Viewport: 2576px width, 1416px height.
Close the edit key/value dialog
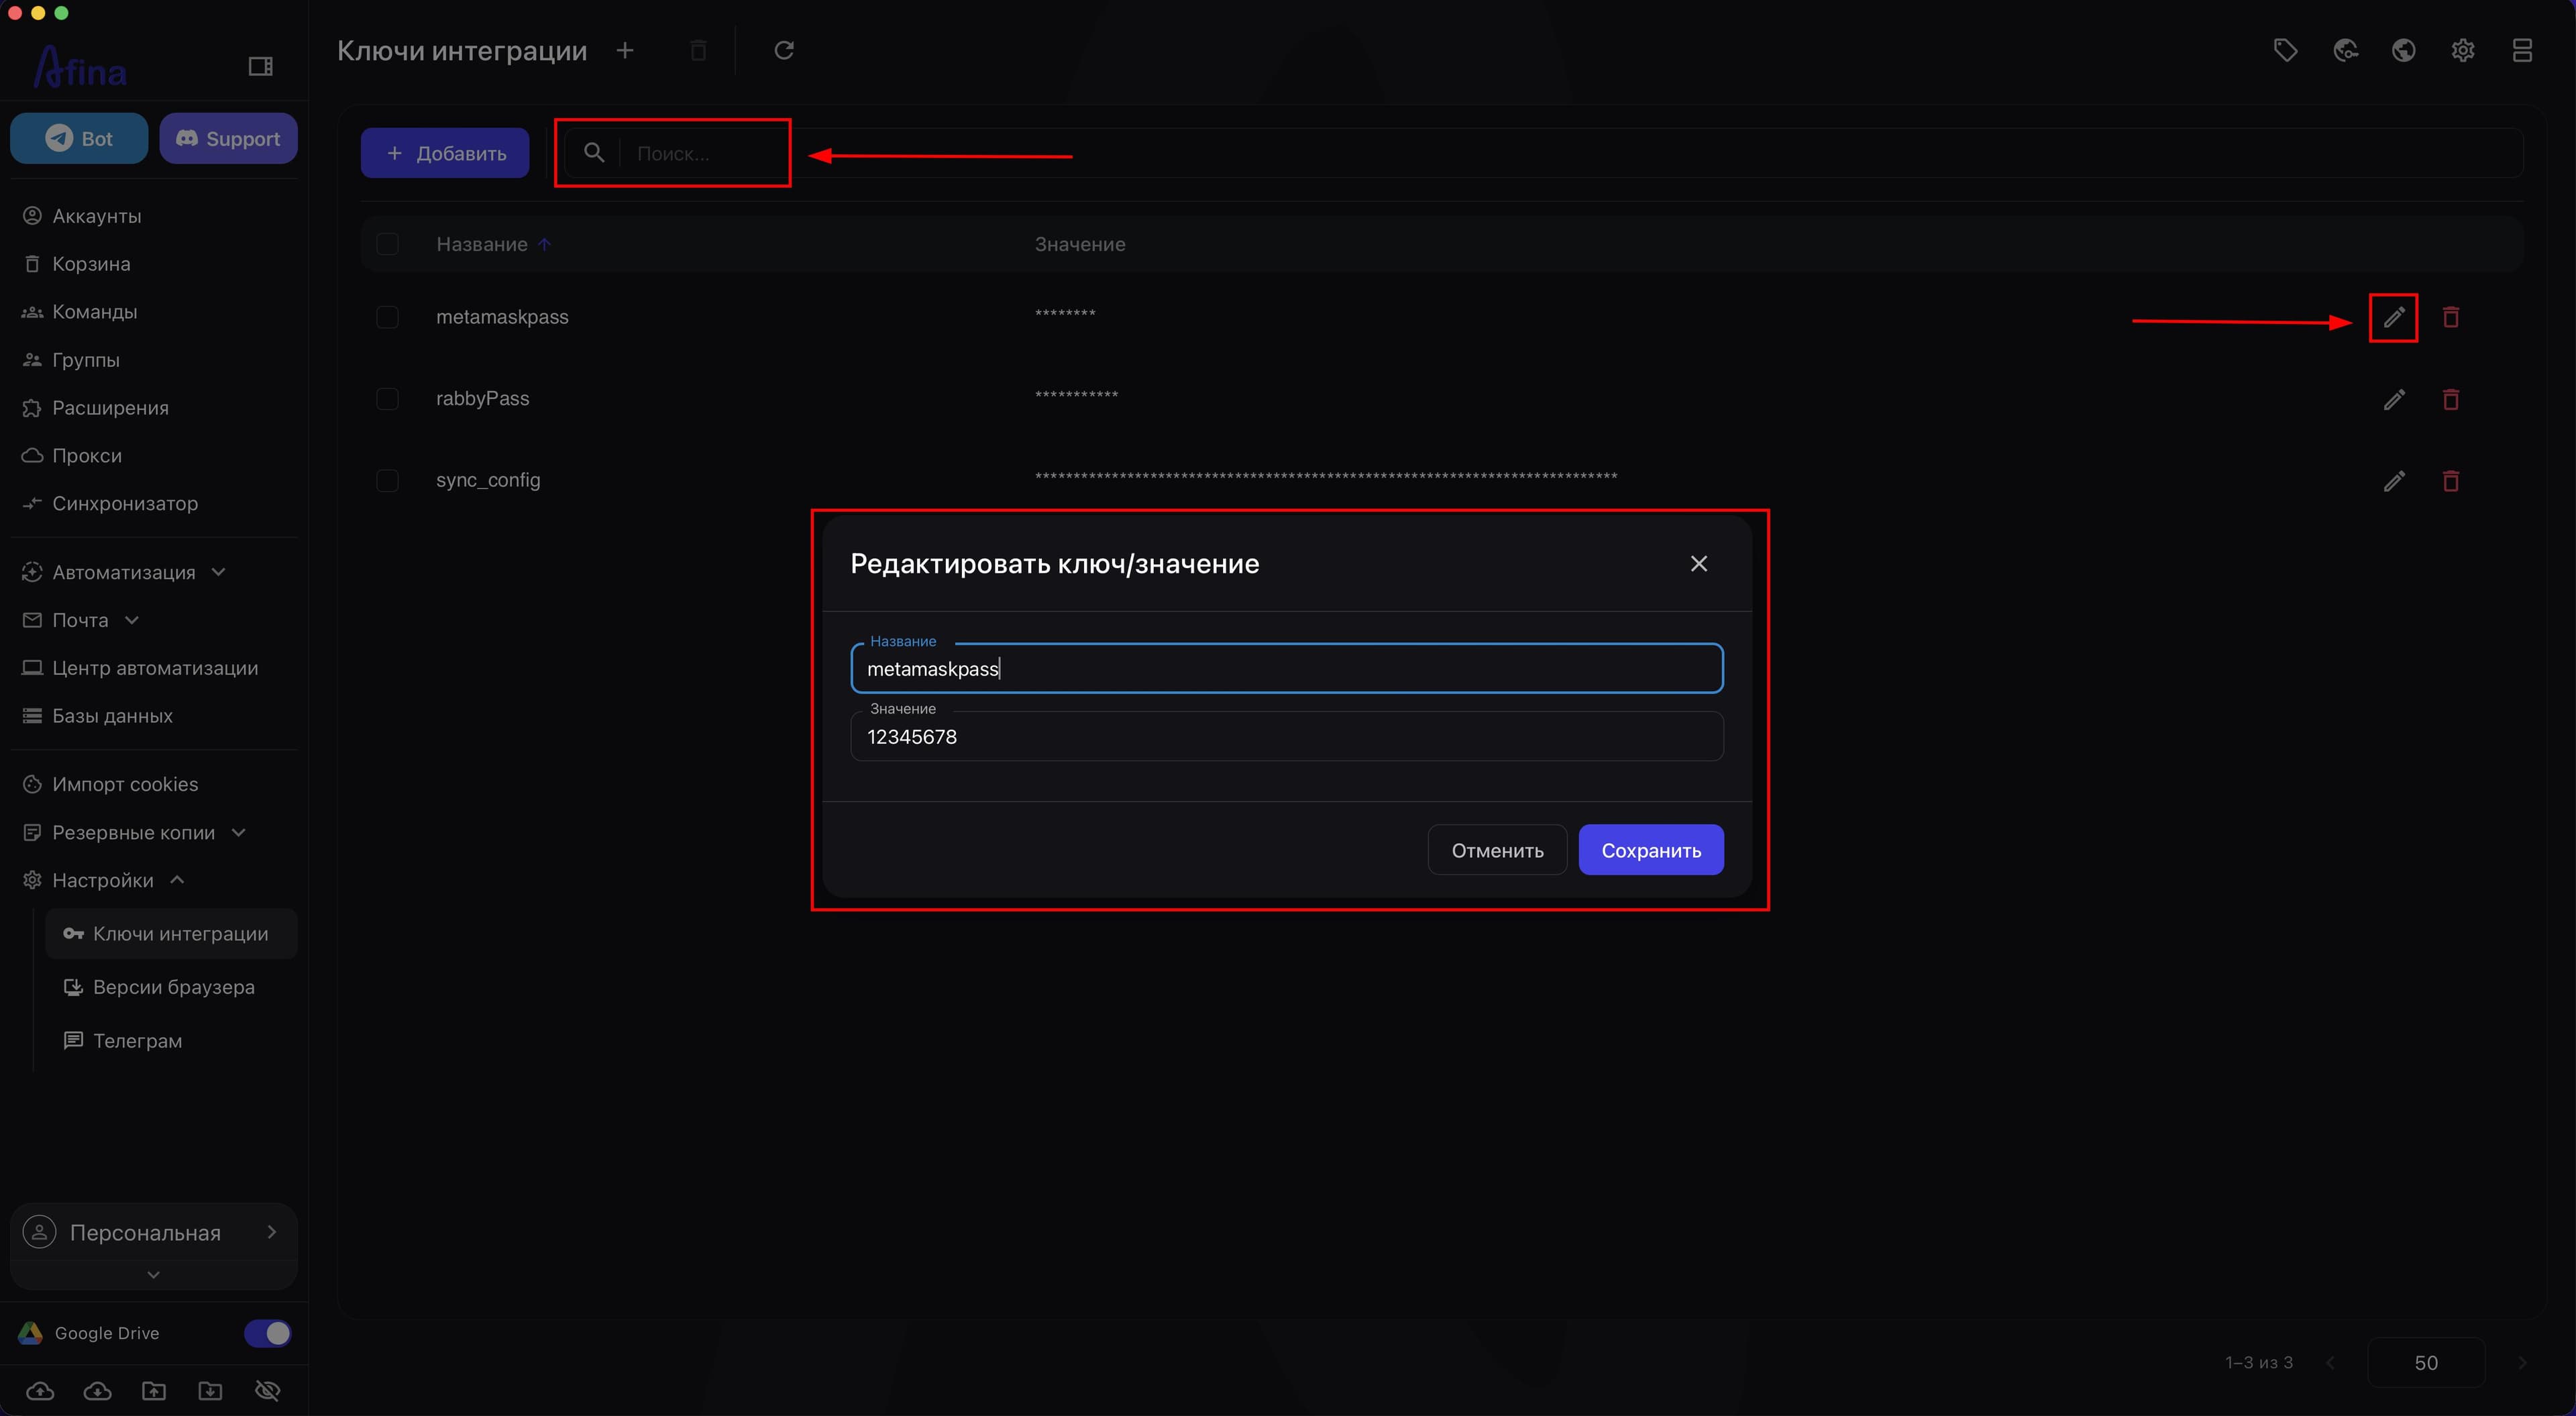point(1699,564)
